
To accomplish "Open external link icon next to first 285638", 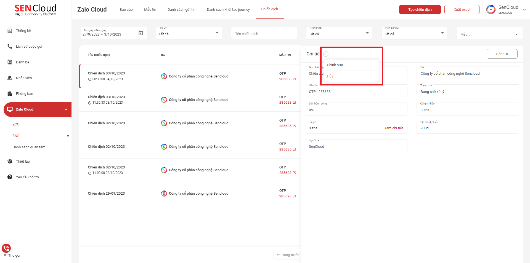I will click(294, 79).
